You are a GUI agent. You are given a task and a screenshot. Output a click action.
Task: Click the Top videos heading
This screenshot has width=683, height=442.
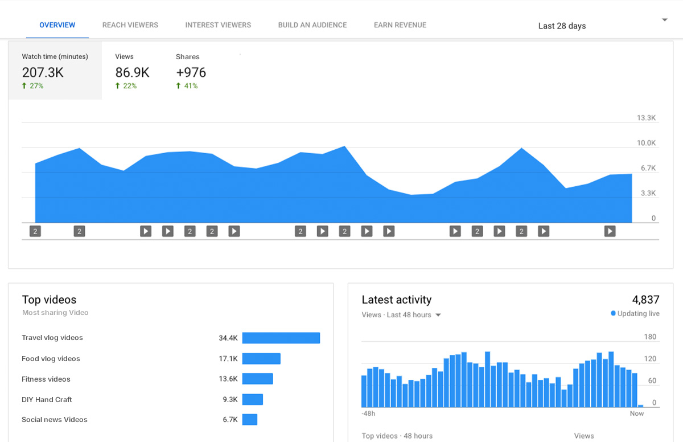(x=49, y=300)
